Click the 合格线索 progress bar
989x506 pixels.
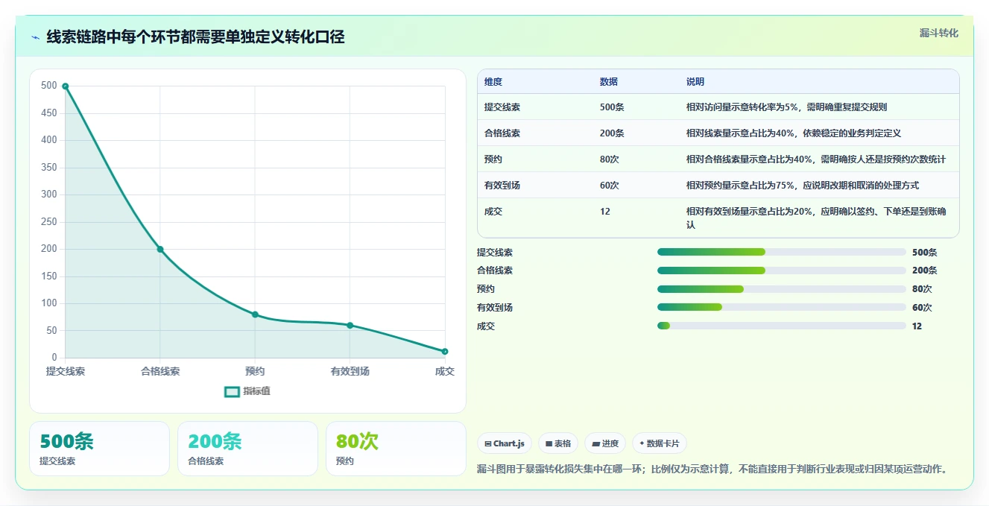click(x=781, y=271)
